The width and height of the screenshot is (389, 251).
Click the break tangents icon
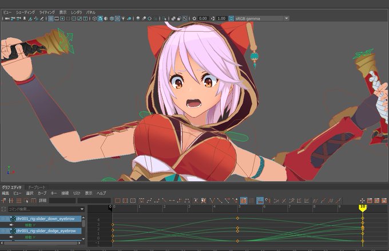click(x=212, y=201)
